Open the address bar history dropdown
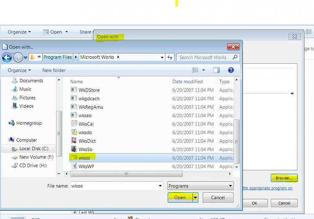This screenshot has height=219, width=314. (x=162, y=57)
